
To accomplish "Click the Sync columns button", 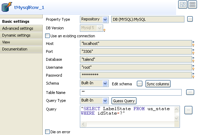I will coord(158,84).
